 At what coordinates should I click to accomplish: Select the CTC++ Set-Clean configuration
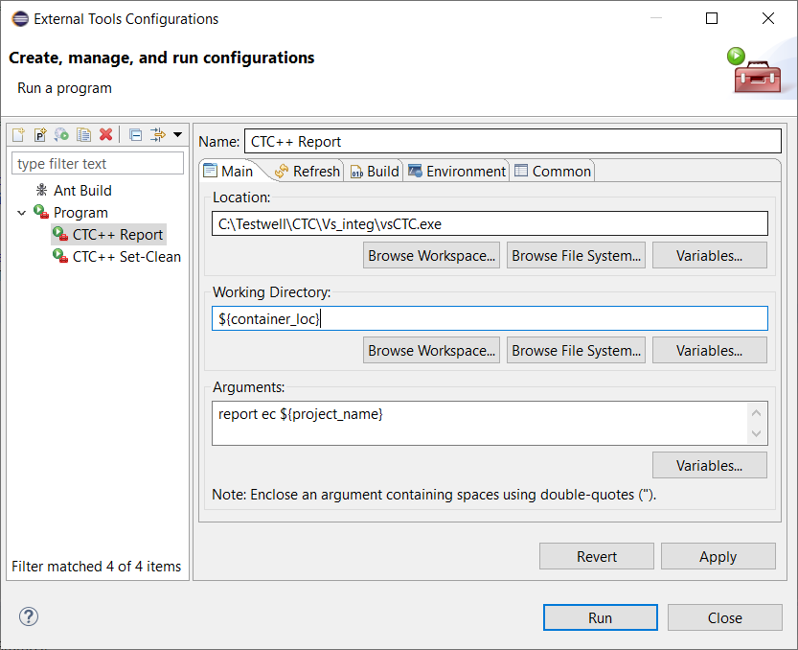pyautogui.click(x=125, y=257)
